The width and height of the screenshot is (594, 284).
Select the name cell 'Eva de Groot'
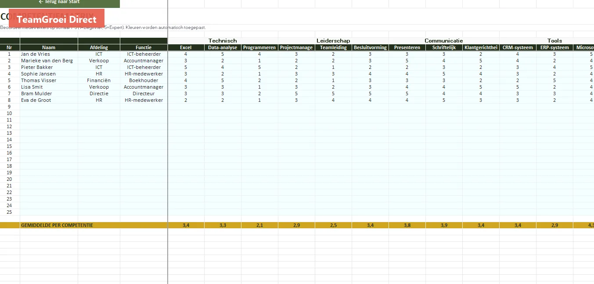[x=49, y=100]
